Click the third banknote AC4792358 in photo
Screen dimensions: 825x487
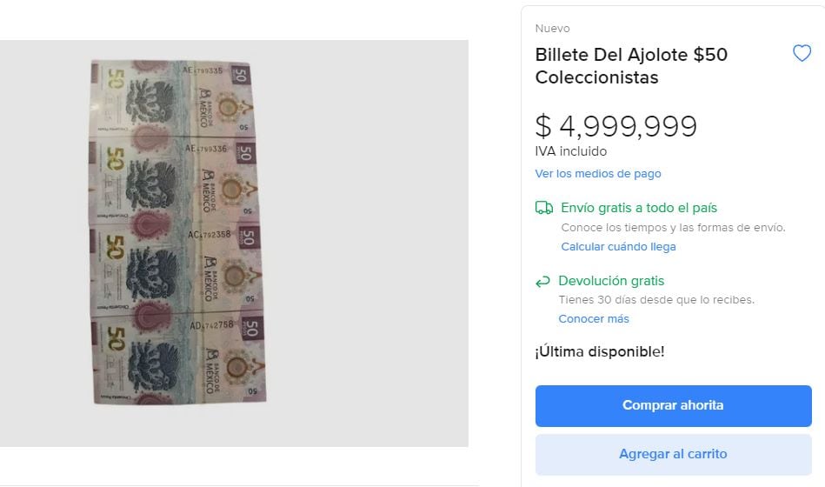coord(176,269)
